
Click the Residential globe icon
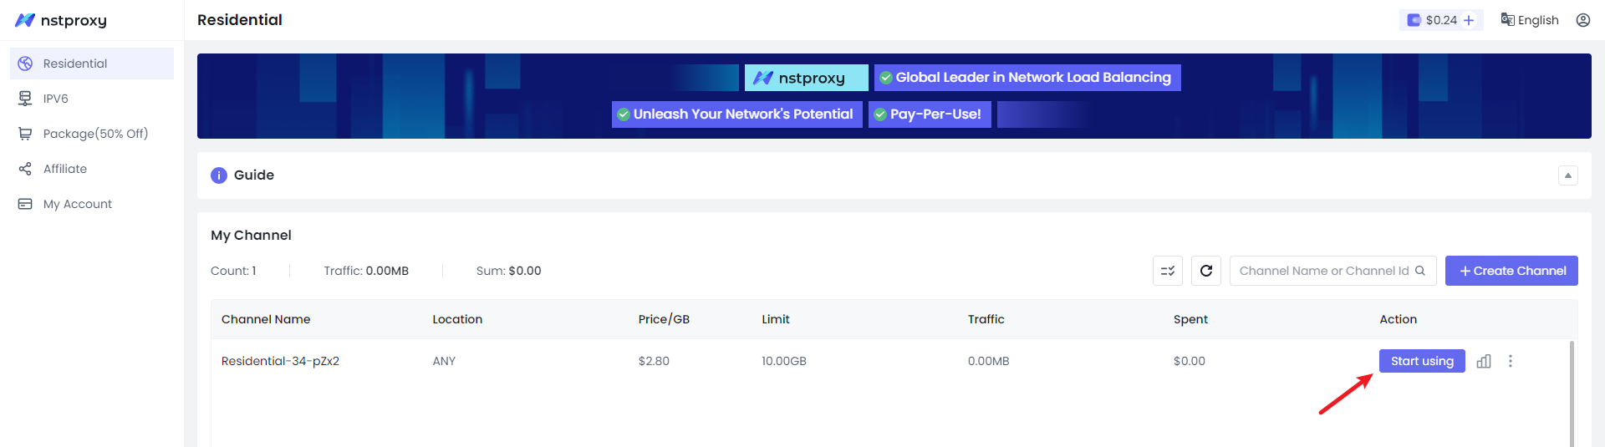[25, 63]
